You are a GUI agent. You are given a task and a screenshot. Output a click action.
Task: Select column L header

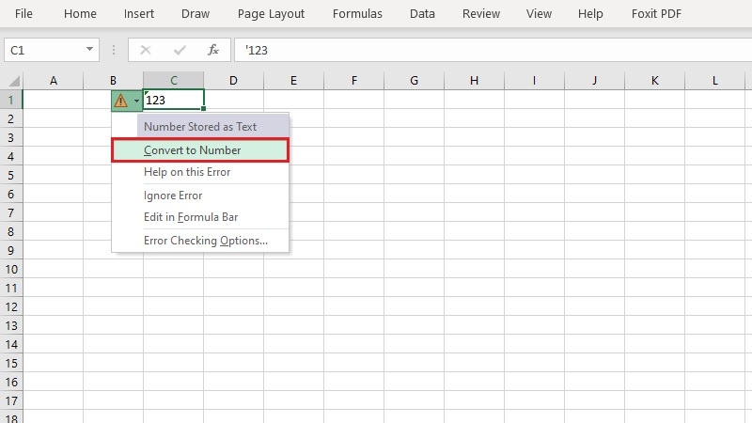pos(715,81)
